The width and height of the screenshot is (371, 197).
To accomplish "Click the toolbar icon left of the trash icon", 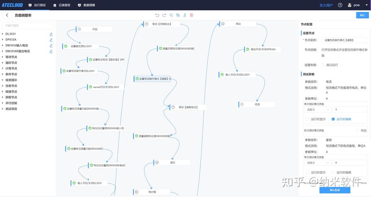I will tap(185, 15).
